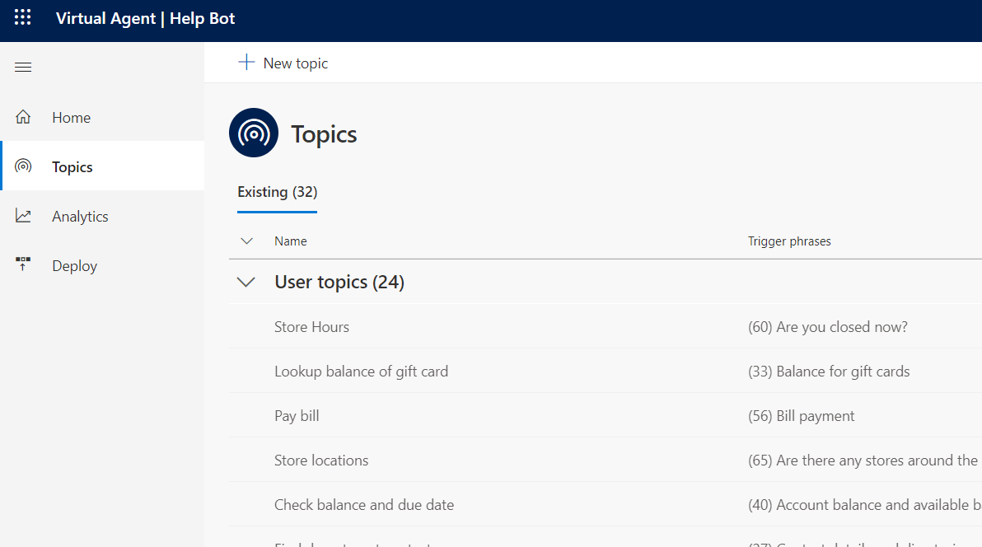
Task: Open the app launcher waffle icon
Action: (x=22, y=17)
